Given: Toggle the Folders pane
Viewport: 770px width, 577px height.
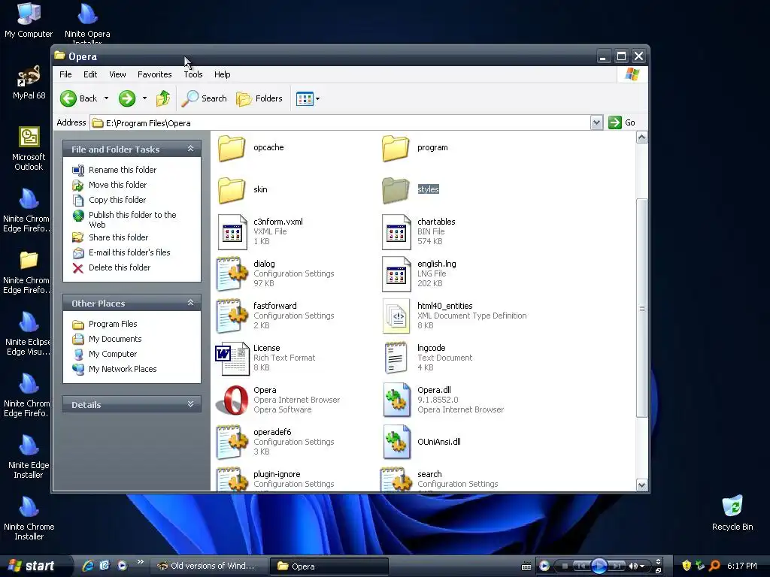Looking at the screenshot, I should (259, 98).
